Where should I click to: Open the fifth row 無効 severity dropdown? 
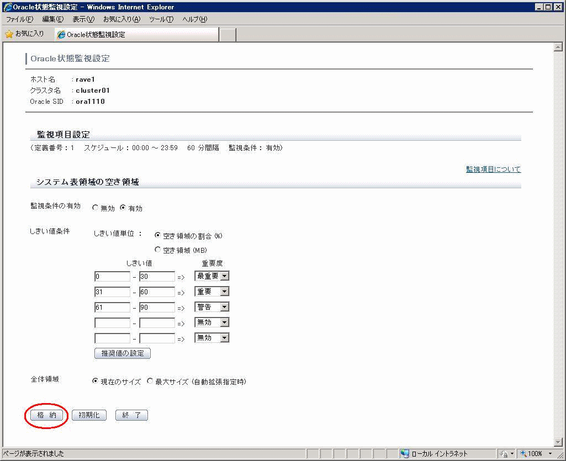tap(212, 338)
